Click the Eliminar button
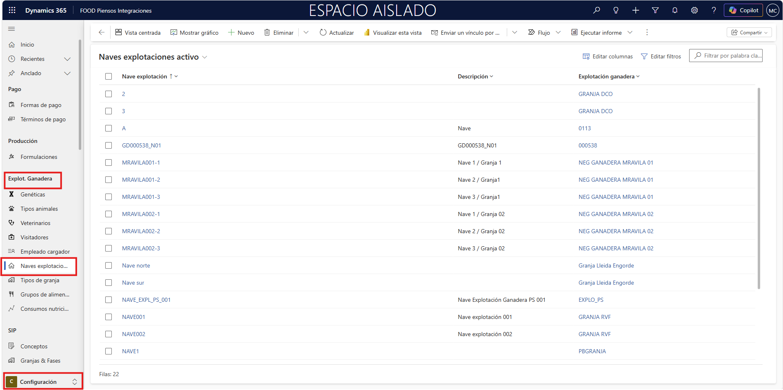The height and width of the screenshot is (390, 783). 279,32
